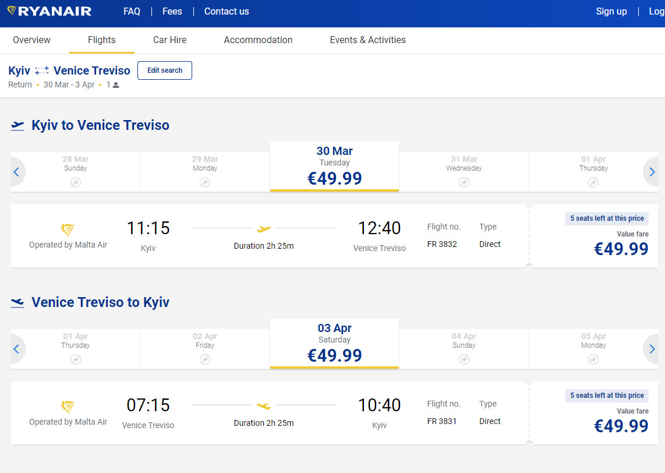
Task: Click the passenger icon next to 1
Action: pyautogui.click(x=116, y=85)
